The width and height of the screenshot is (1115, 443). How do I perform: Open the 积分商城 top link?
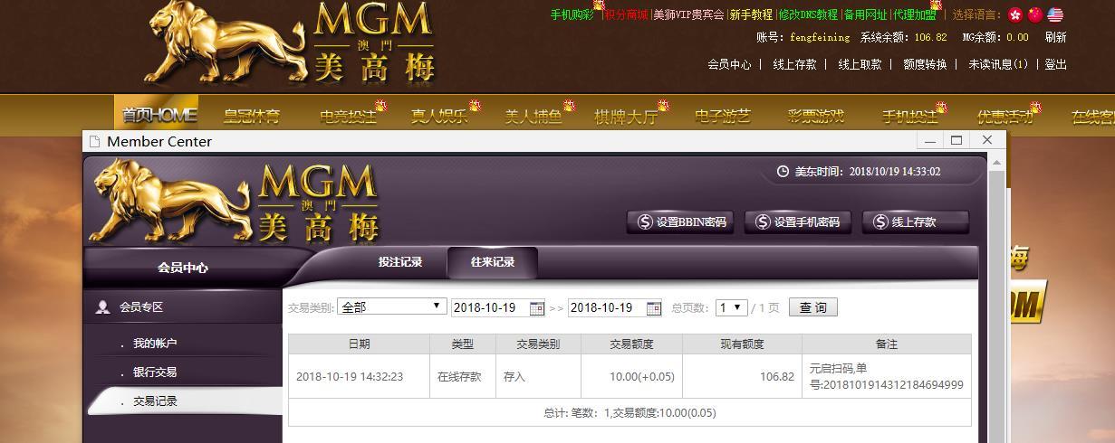(x=626, y=14)
